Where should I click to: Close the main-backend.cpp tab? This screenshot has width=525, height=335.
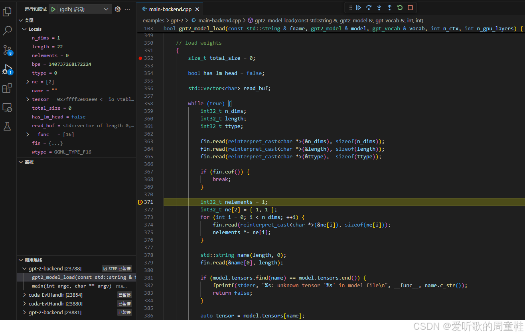(x=197, y=9)
